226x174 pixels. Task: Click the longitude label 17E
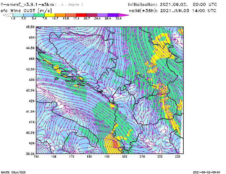72,157
